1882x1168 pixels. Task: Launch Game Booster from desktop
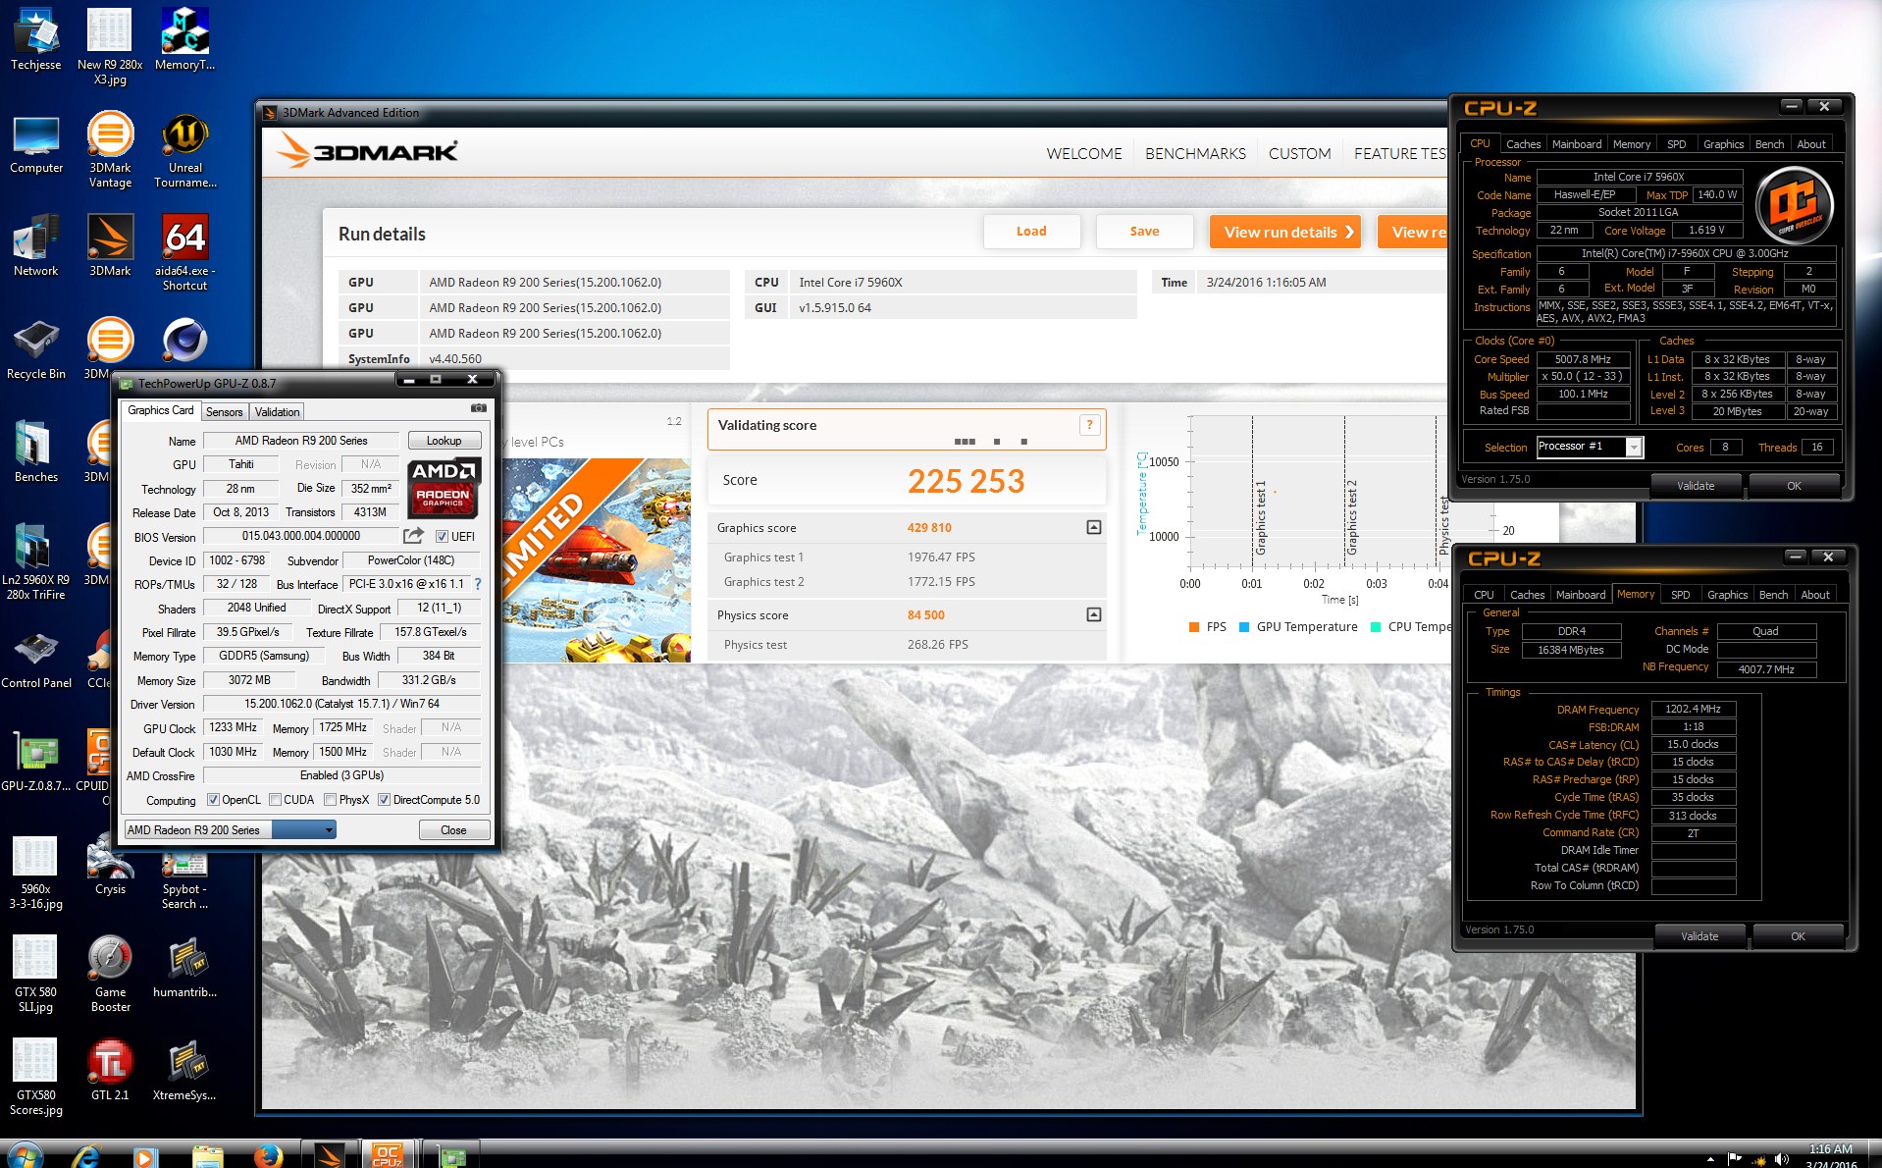(x=110, y=974)
